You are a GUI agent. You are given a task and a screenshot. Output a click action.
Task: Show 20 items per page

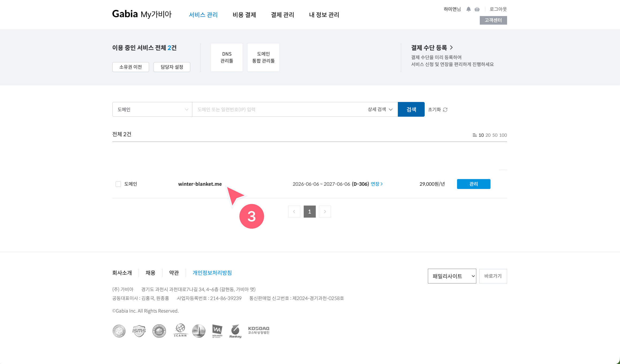pos(488,135)
